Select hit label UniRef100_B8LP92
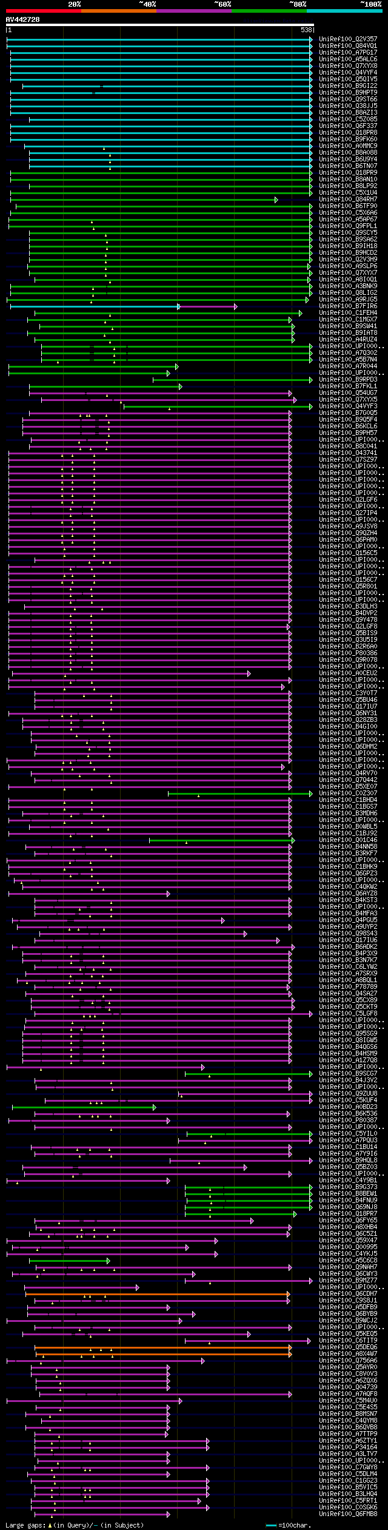This screenshot has width=388, height=1530. pos(348,186)
